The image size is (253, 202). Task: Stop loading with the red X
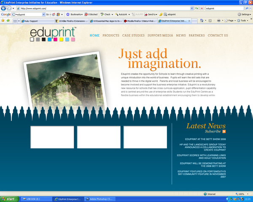click(202, 8)
